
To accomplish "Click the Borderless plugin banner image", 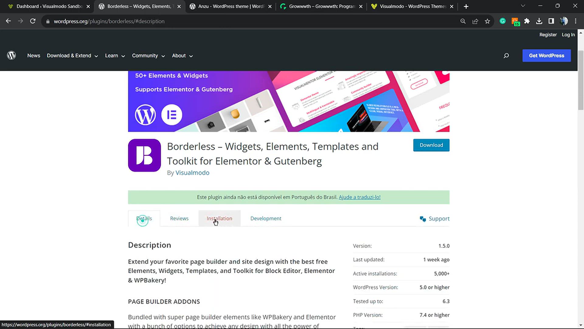I will (289, 101).
